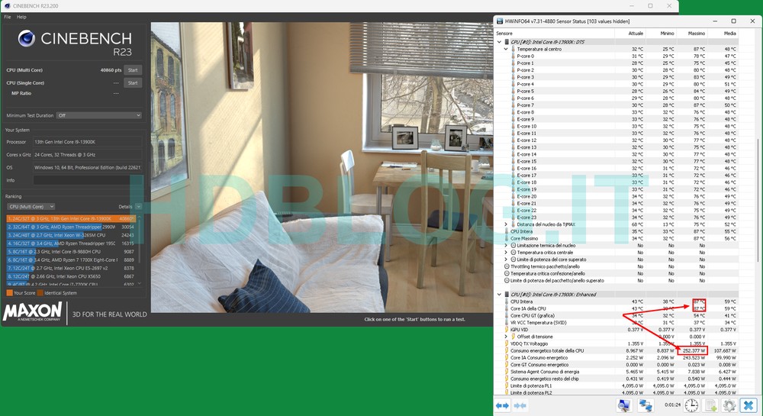Image resolution: width=763 pixels, height=416 pixels.
Task: Open HWiNFO network remote monitoring icon
Action: point(645,405)
